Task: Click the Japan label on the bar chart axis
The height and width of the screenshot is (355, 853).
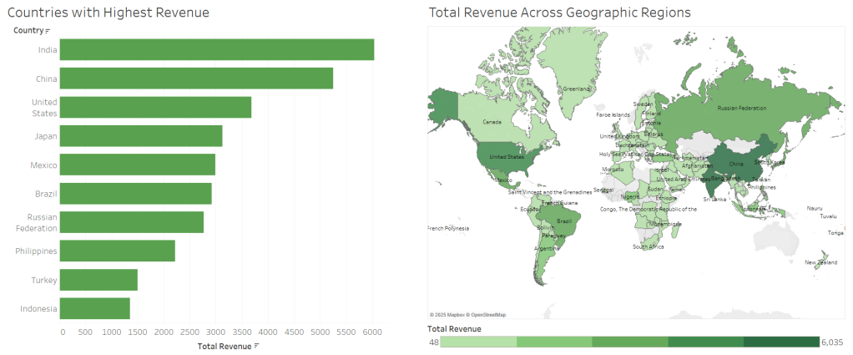Action: pos(48,136)
